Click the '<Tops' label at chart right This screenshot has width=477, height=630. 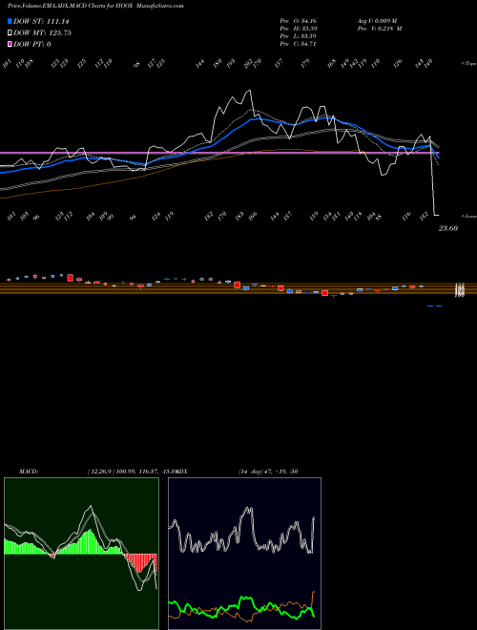pyautogui.click(x=468, y=64)
